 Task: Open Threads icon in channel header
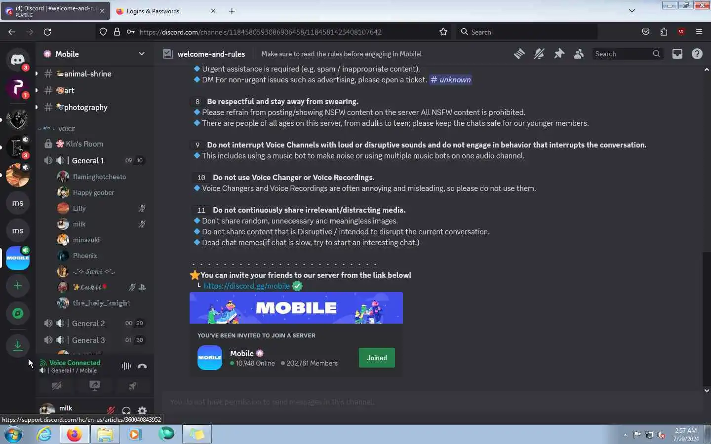pyautogui.click(x=519, y=54)
